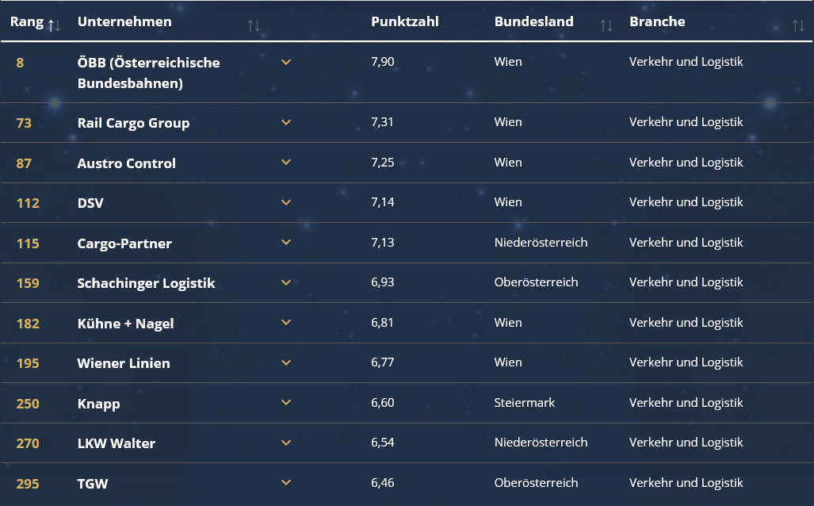814x506 pixels.
Task: Expand LKW Walter row chevron
Action: coord(286,443)
